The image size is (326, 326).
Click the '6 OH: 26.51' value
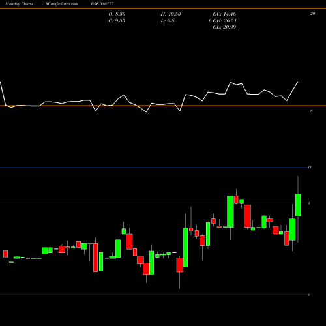tap(222, 21)
